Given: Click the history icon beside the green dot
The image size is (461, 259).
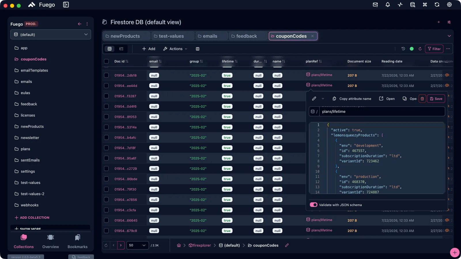Looking at the screenshot, I should [403, 49].
